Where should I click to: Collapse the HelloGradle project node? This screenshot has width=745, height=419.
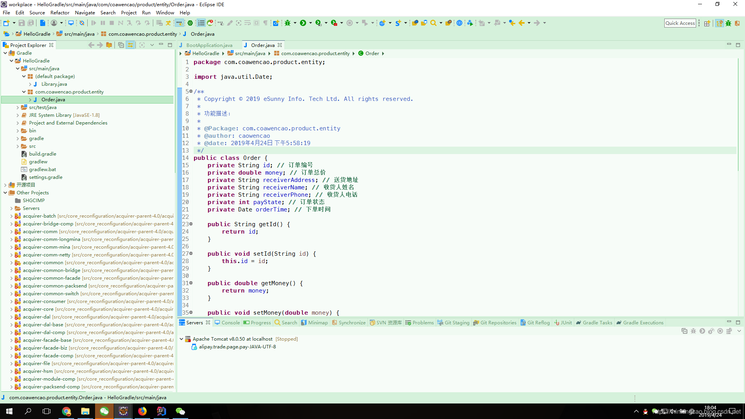(12, 61)
